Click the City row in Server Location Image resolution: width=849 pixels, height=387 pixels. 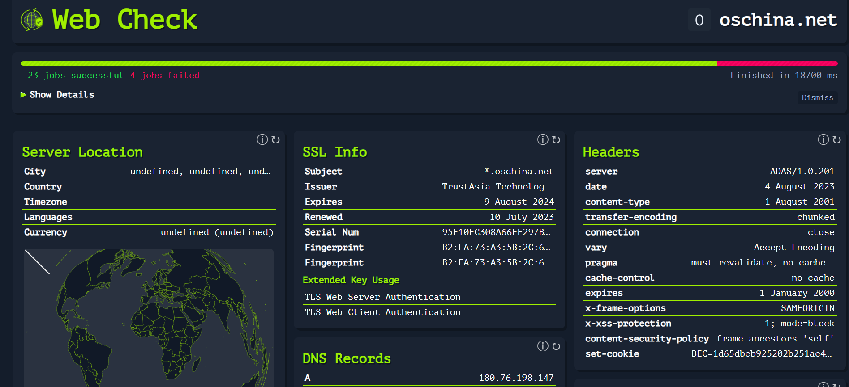[x=149, y=172]
